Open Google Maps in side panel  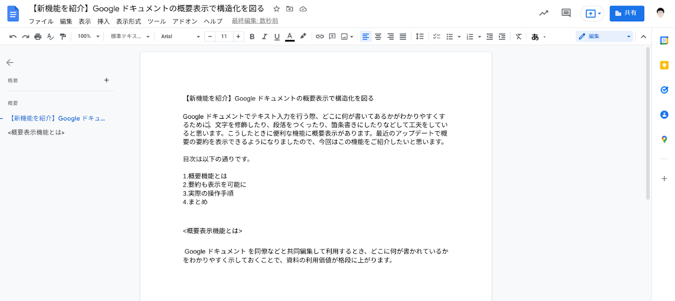(x=664, y=139)
